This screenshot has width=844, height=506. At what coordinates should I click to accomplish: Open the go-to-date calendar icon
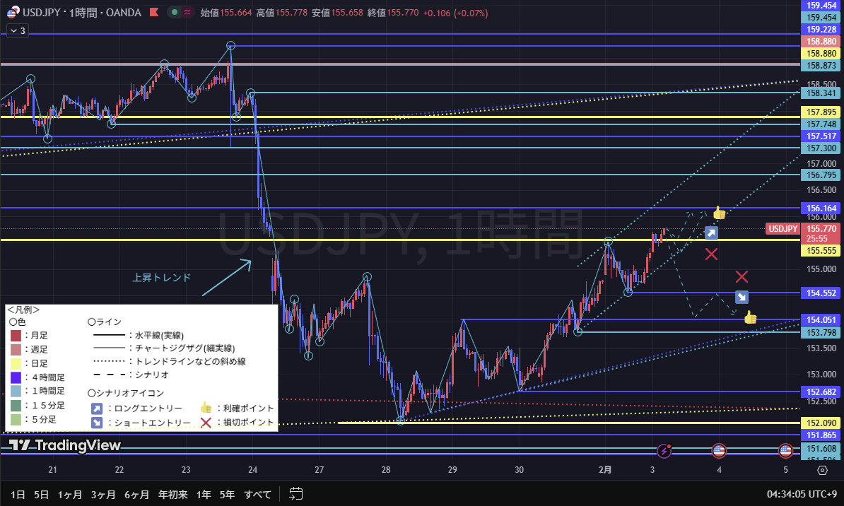[296, 494]
